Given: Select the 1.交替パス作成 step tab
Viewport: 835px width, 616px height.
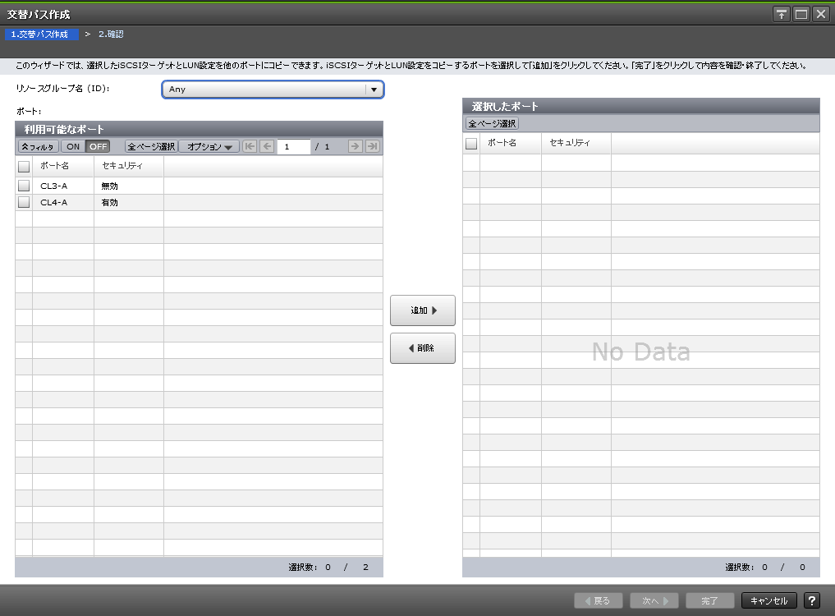Looking at the screenshot, I should pyautogui.click(x=42, y=34).
